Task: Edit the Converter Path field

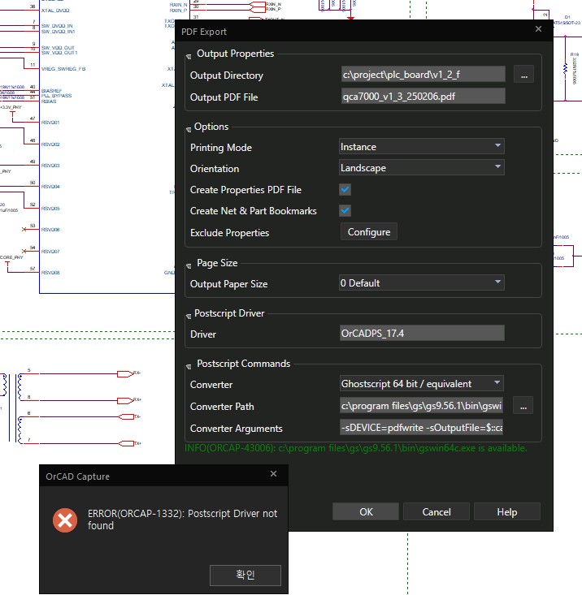Action: pos(421,406)
